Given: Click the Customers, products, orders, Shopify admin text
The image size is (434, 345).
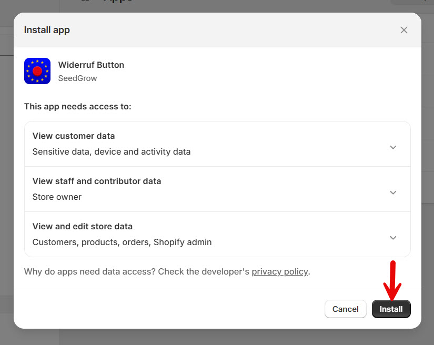Looking at the screenshot, I should (x=122, y=242).
